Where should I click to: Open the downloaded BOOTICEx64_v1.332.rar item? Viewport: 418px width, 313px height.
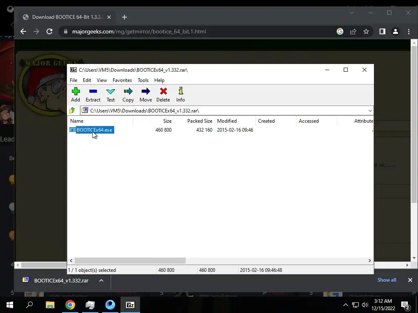tap(56, 280)
